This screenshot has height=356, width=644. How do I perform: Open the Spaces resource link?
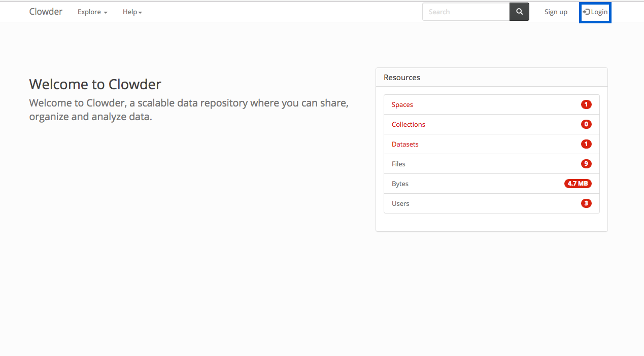tap(402, 104)
